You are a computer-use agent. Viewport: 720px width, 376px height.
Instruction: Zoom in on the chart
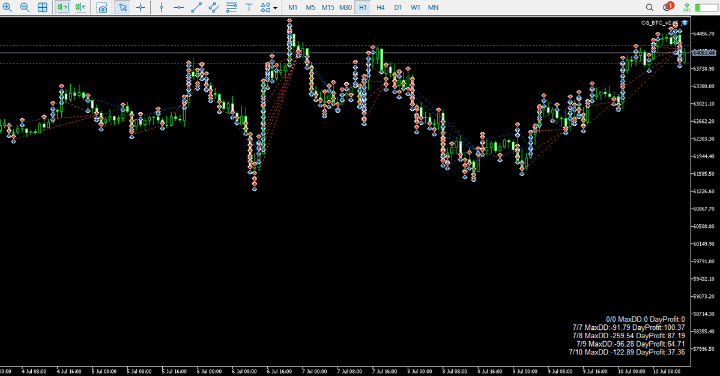7,7
